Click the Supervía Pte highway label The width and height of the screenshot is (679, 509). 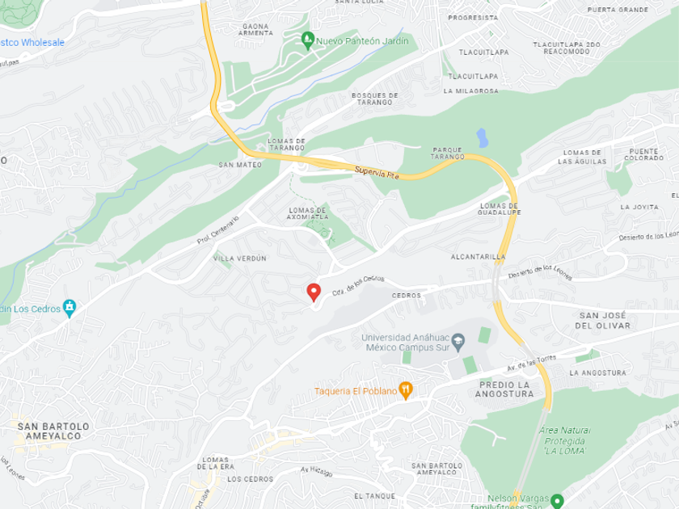(x=377, y=172)
